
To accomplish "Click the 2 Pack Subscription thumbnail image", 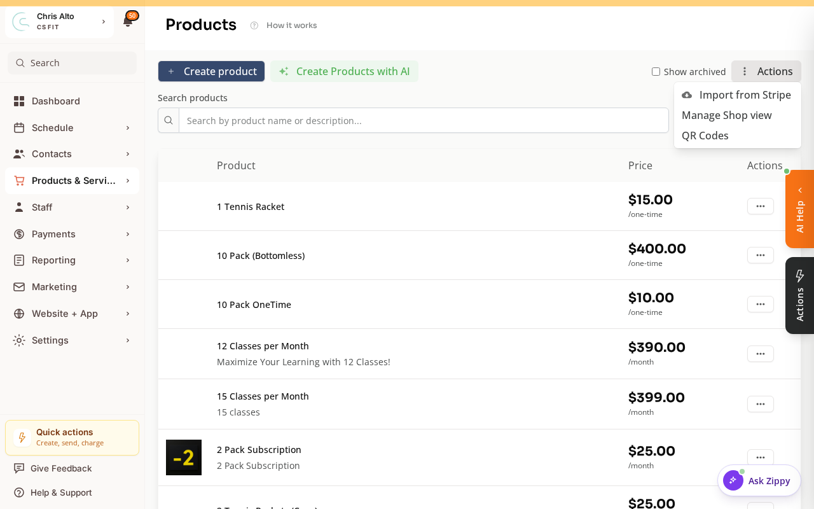I will click(184, 457).
